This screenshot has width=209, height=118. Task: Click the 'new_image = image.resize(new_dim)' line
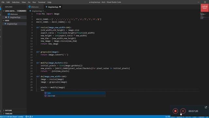coord(59,41)
